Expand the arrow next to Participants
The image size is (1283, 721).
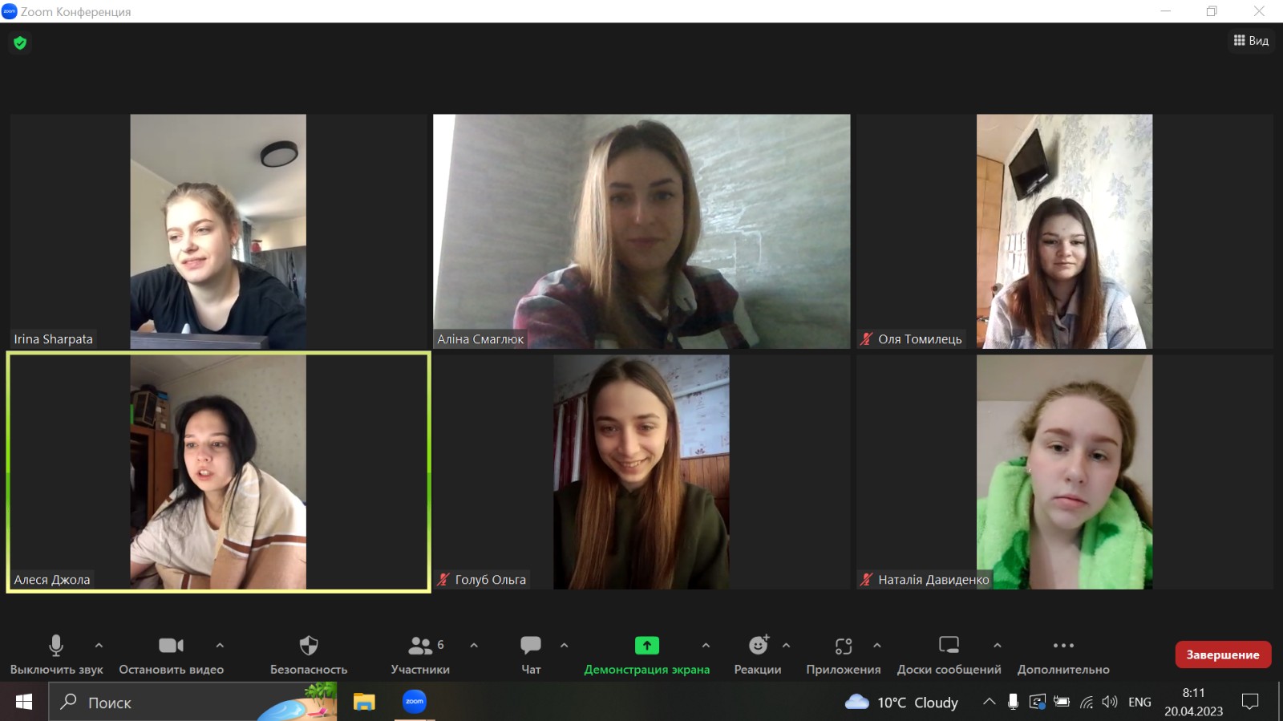[x=474, y=645]
